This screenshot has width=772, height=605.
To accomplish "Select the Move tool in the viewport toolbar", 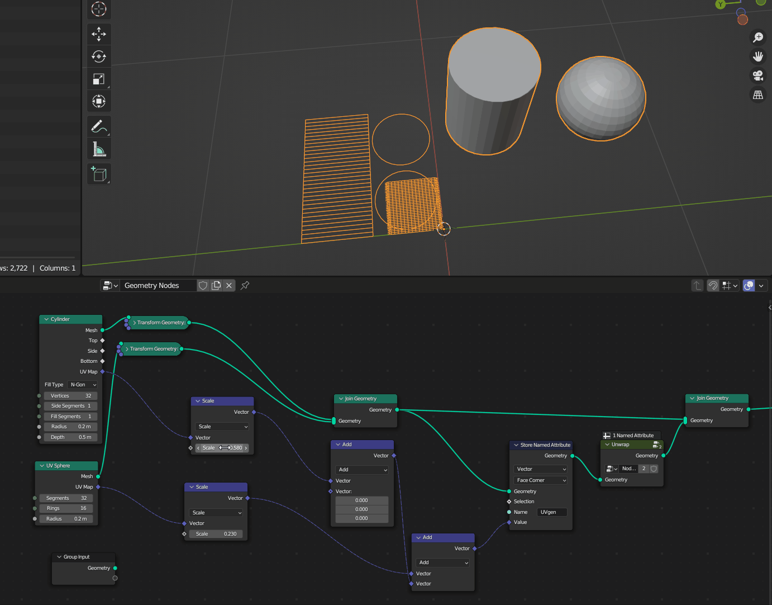I will 99,34.
